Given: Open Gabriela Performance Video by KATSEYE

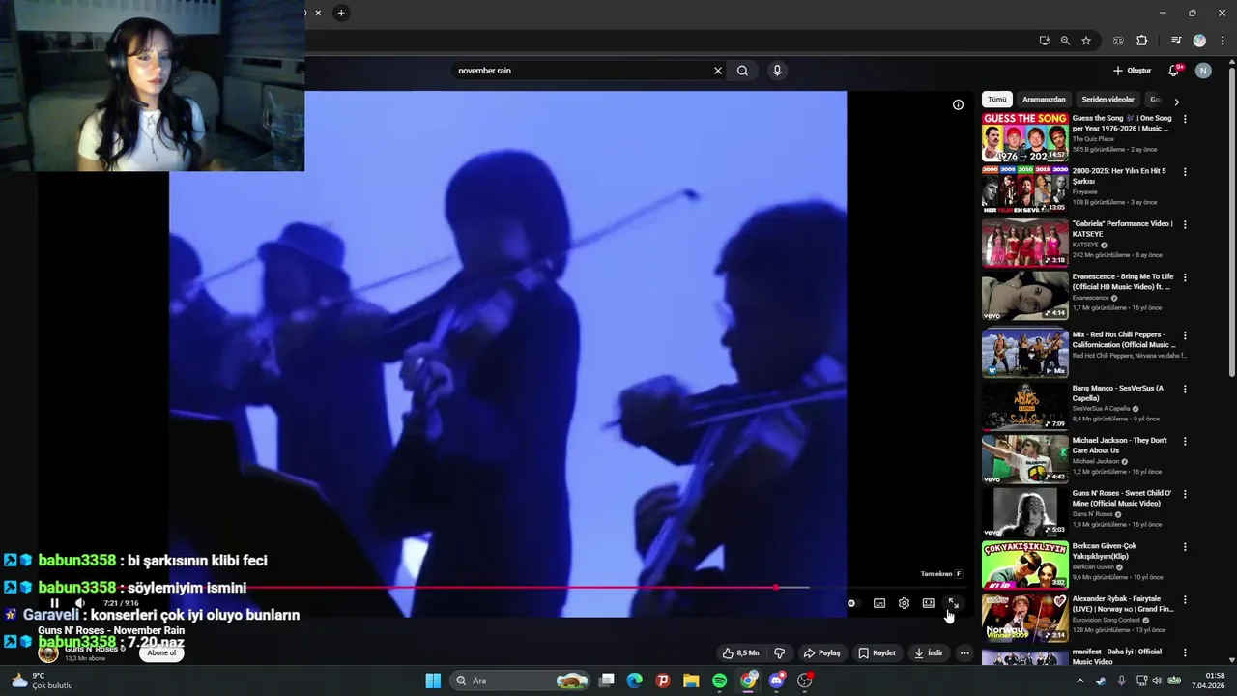Looking at the screenshot, I should 1024,243.
